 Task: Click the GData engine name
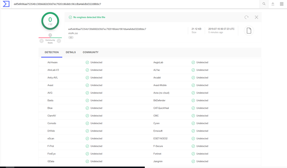point(51,162)
